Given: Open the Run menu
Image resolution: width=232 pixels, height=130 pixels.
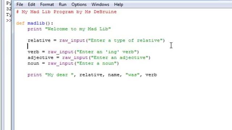Looking at the screenshot, I should (x=63, y=5).
